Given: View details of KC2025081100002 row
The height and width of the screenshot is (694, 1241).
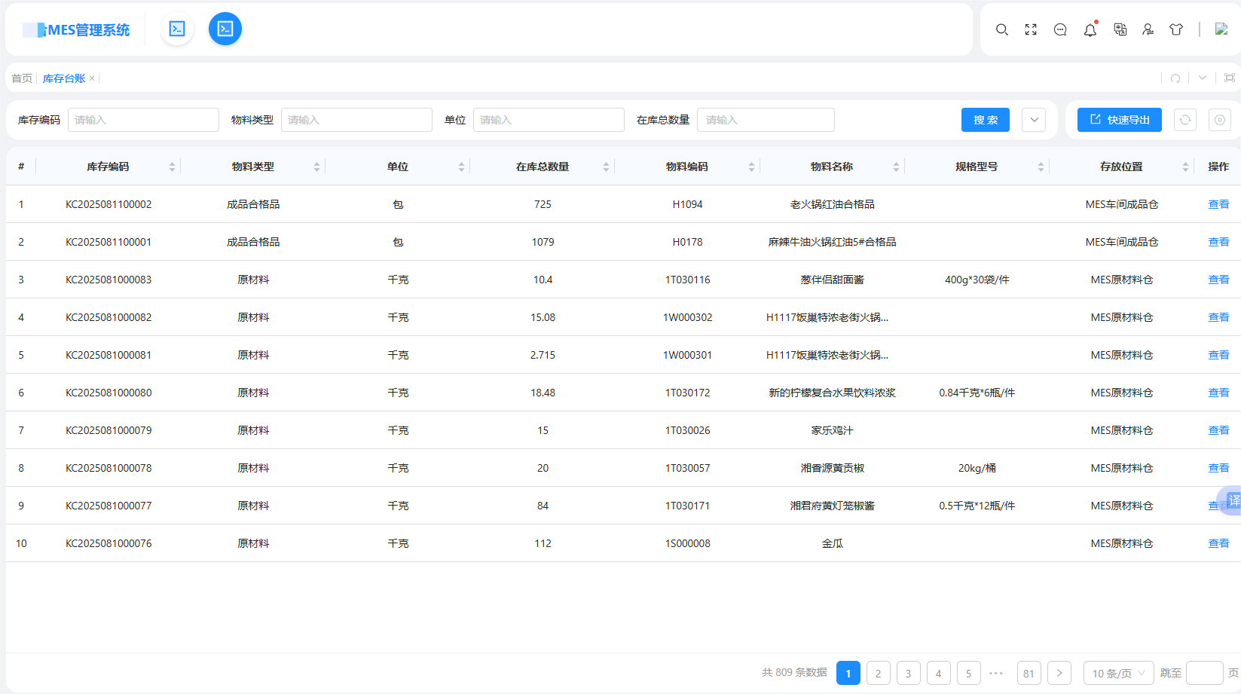Looking at the screenshot, I should [x=1218, y=204].
